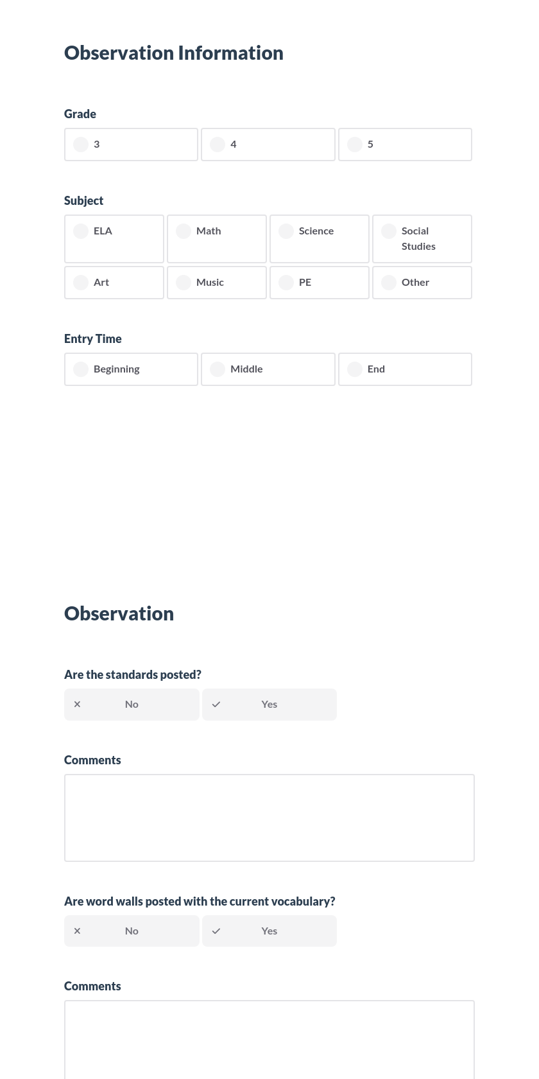Image resolution: width=539 pixels, height=1079 pixels.
Task: Click the checkmark icon on first Yes option
Action: click(x=216, y=704)
